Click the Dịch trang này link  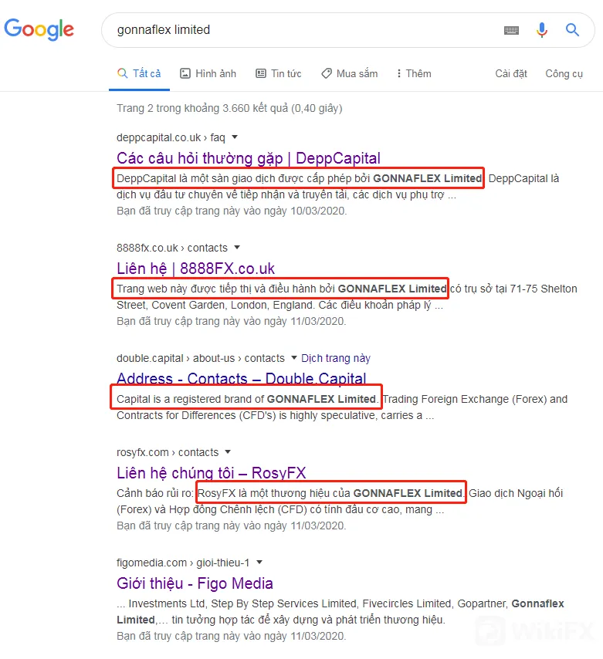(336, 358)
